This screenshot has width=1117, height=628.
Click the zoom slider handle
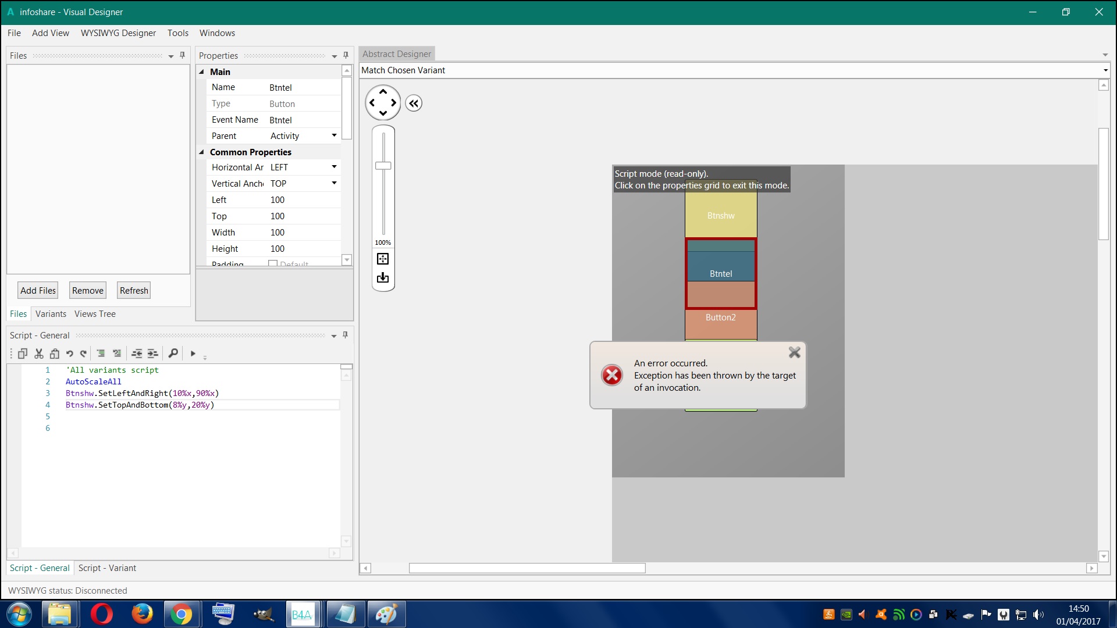(383, 166)
